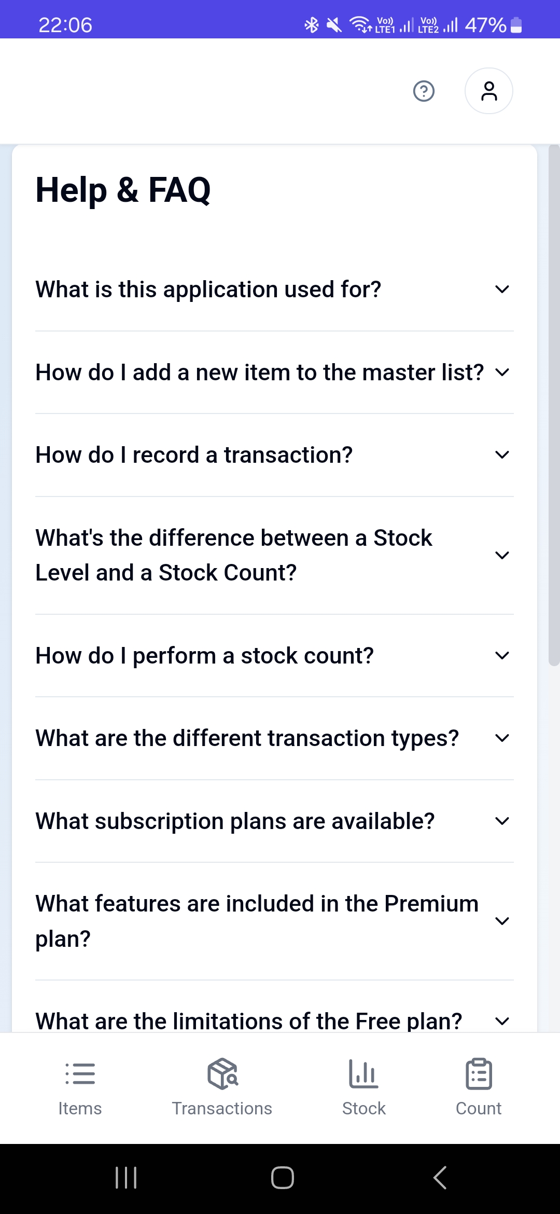Expand "How do I perform a stock count?"
This screenshot has width=560, height=1214.
274,656
